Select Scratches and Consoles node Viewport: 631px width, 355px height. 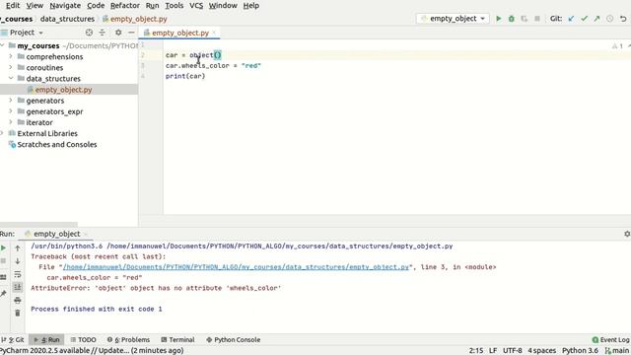click(x=57, y=144)
